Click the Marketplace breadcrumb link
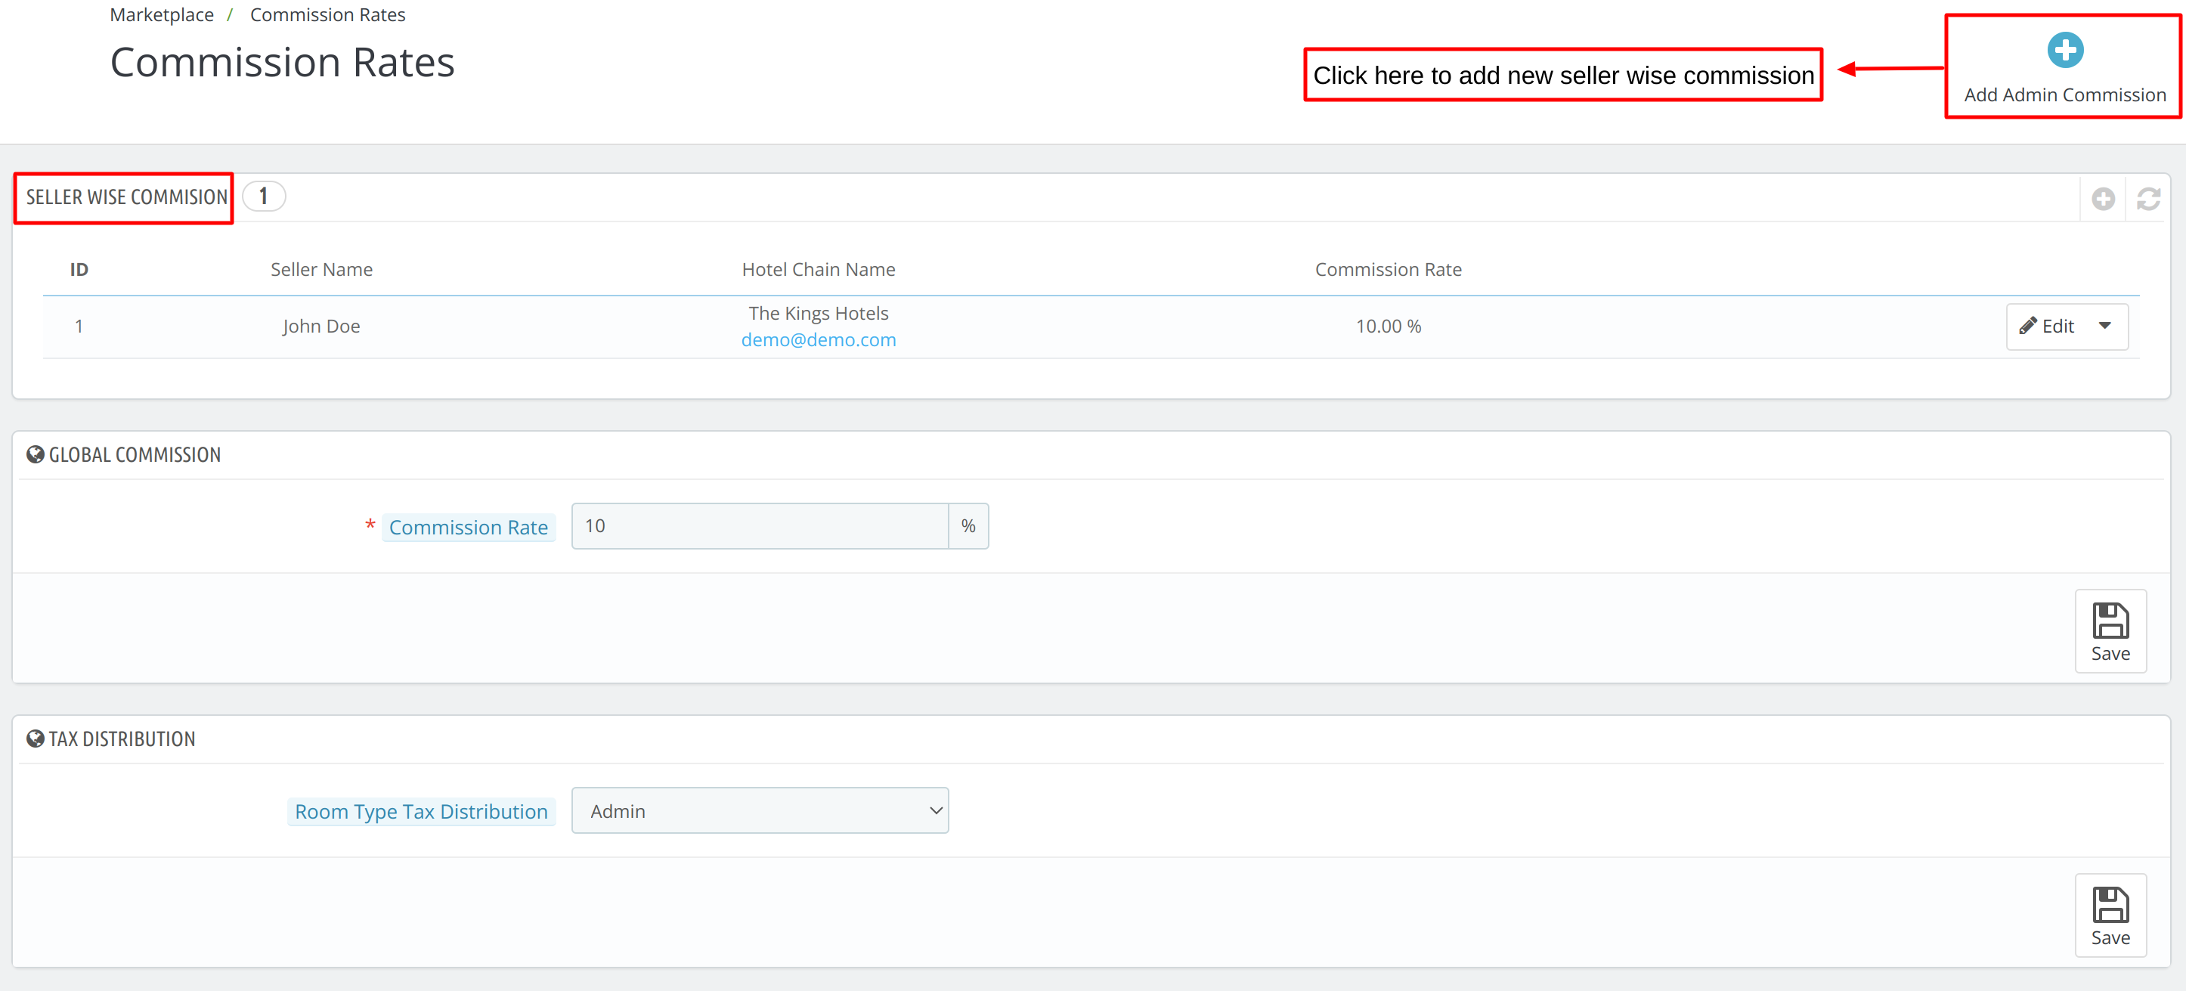The width and height of the screenshot is (2186, 991). click(163, 14)
